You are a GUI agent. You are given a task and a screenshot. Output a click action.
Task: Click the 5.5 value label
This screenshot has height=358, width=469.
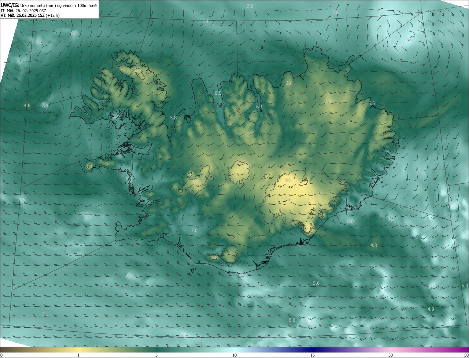point(372,104)
